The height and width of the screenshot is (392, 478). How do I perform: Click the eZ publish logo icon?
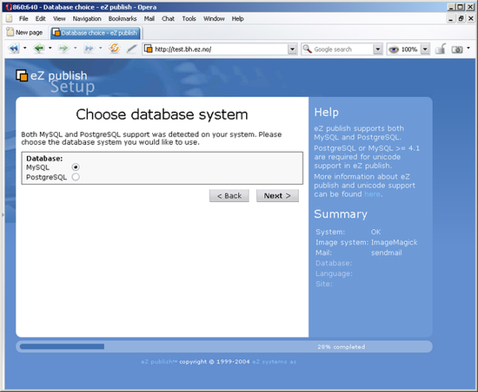tap(22, 75)
